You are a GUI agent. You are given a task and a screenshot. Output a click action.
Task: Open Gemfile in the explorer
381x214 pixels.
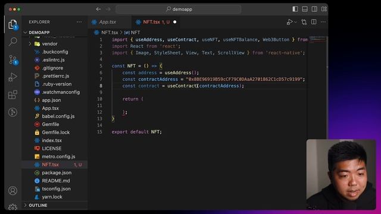coord(50,124)
